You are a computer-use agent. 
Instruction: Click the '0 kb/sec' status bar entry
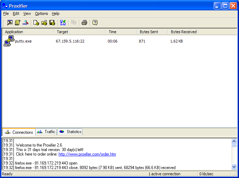tap(206, 174)
